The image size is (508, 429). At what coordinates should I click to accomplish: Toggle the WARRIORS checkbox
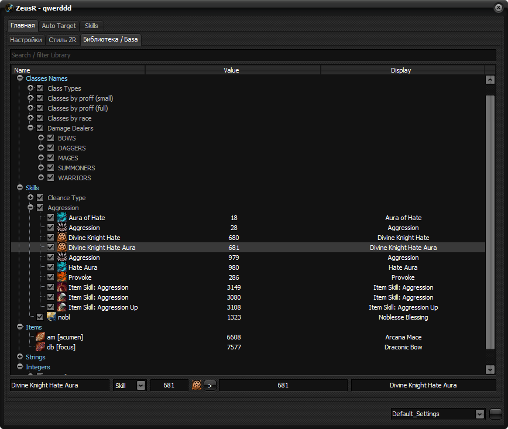coord(50,177)
